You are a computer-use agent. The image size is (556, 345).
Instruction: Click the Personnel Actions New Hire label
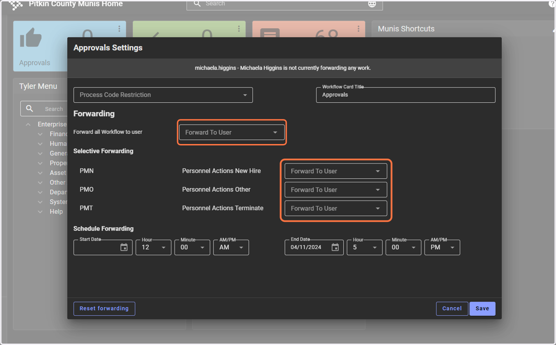(221, 171)
